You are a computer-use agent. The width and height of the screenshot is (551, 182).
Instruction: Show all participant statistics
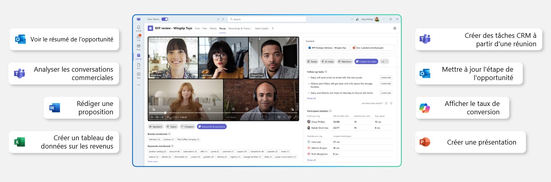coord(311,160)
